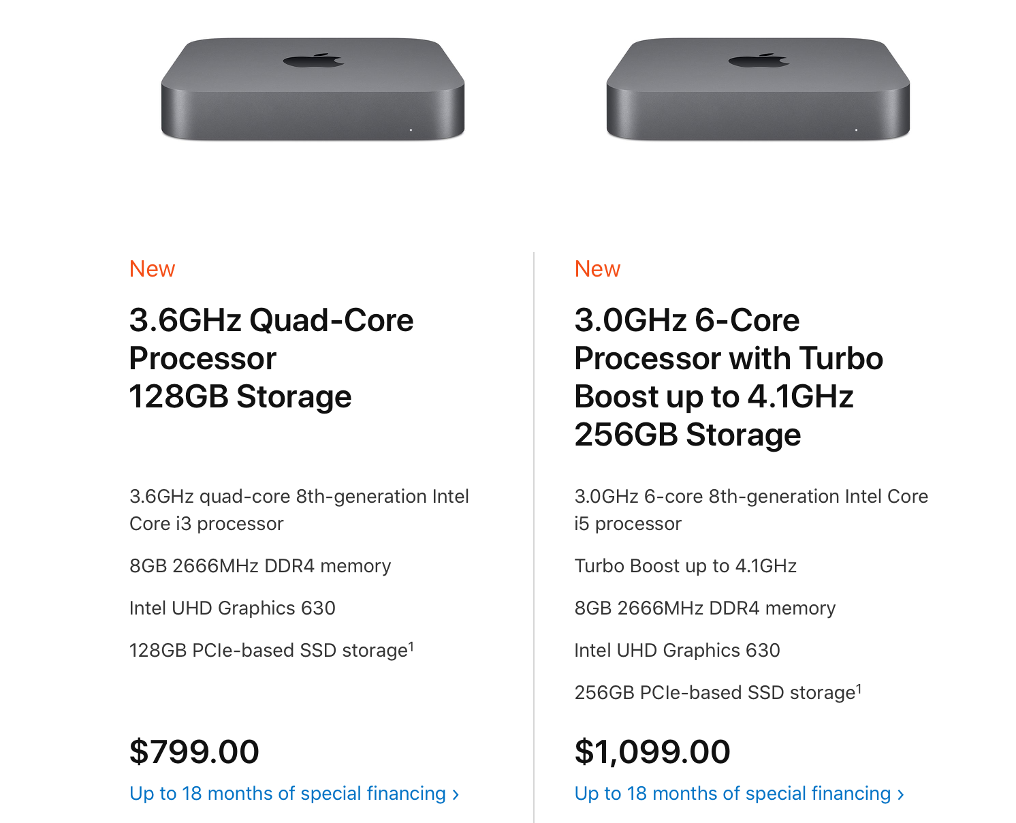This screenshot has width=1016, height=823.
Task: Click the New label above 6-Core model
Action: point(598,269)
